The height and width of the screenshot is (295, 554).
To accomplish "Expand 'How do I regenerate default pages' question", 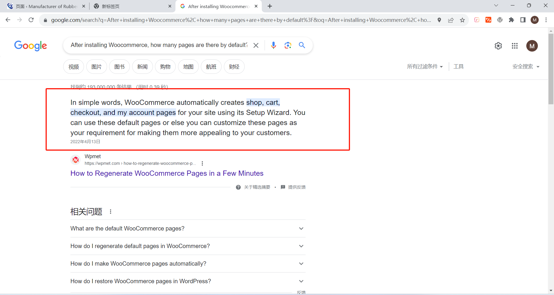I will pos(188,246).
